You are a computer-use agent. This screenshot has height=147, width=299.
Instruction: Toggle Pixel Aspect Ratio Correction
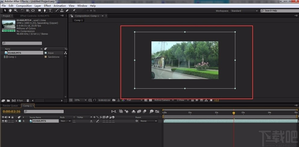(x=192, y=100)
